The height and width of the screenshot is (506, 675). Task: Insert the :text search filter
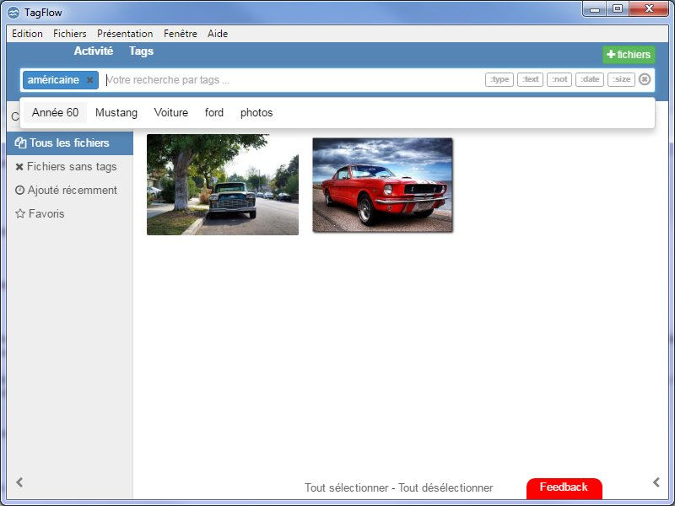tap(530, 79)
